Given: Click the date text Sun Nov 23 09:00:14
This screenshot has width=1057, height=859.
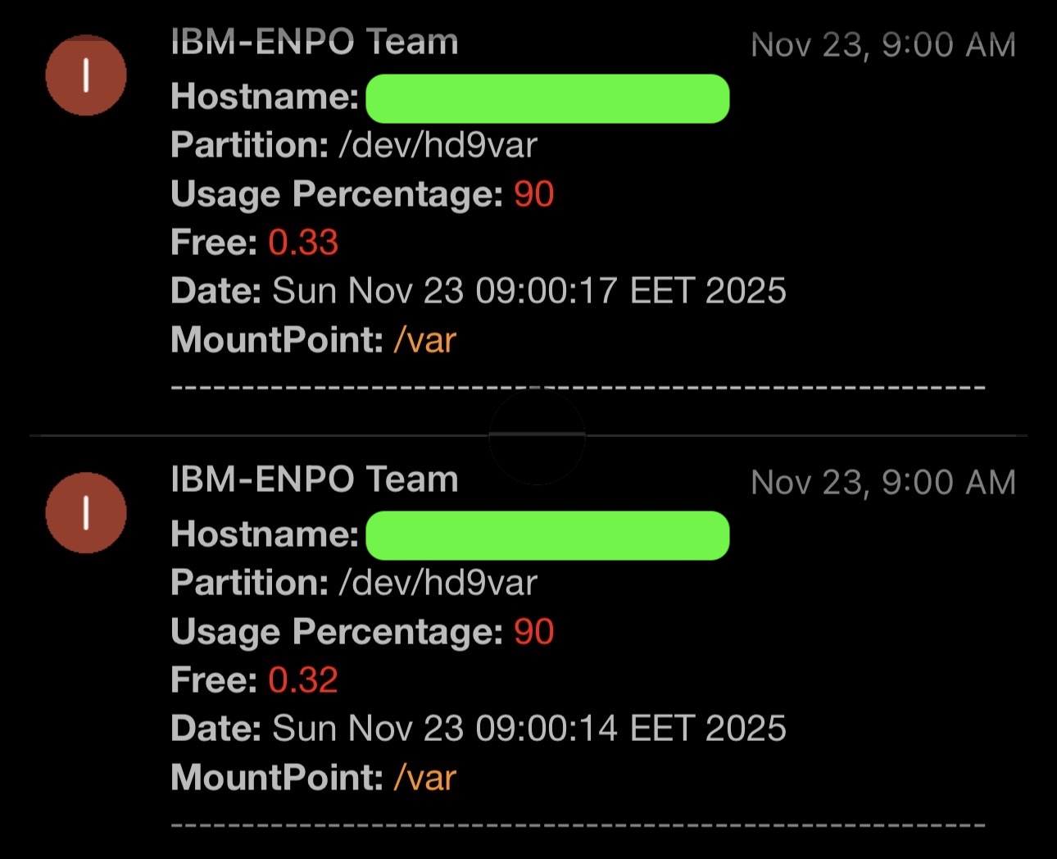Looking at the screenshot, I should coord(528,729).
